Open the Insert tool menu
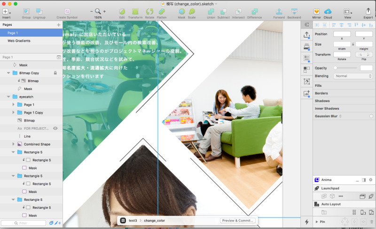 [x=6, y=12]
